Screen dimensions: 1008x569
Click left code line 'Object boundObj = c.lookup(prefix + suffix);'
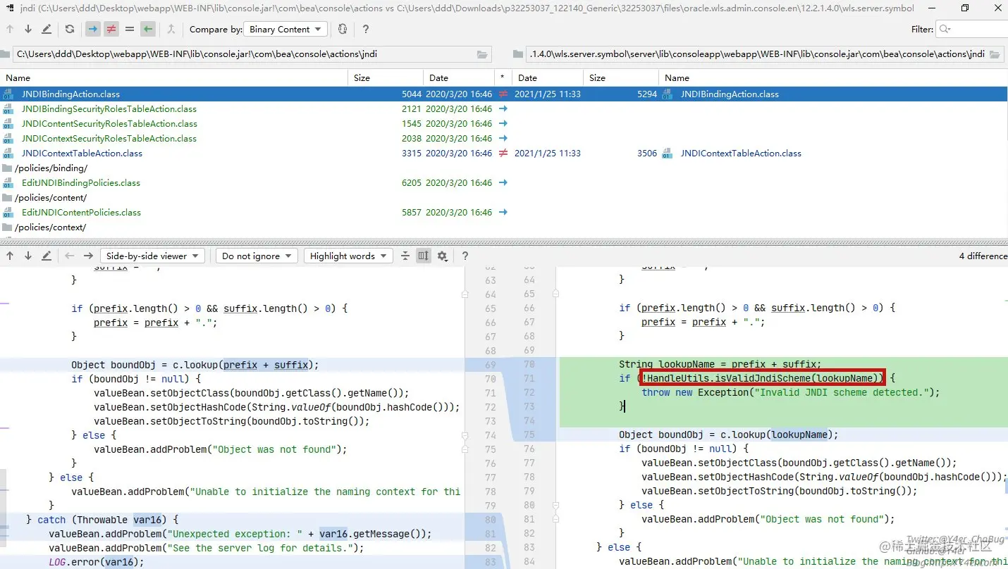coord(195,365)
